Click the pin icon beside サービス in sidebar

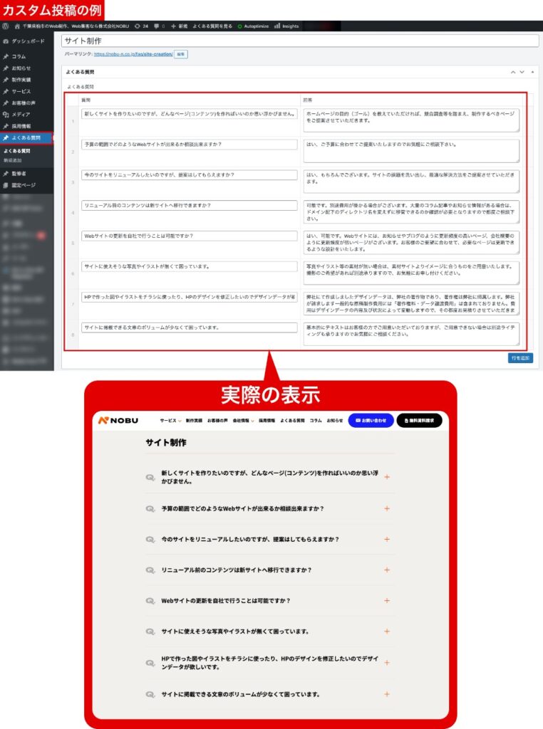click(6, 91)
